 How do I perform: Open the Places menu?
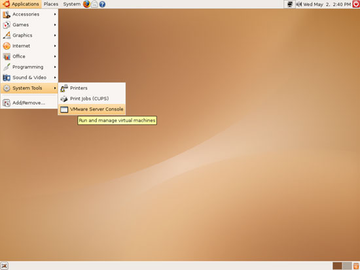pyautogui.click(x=51, y=4)
